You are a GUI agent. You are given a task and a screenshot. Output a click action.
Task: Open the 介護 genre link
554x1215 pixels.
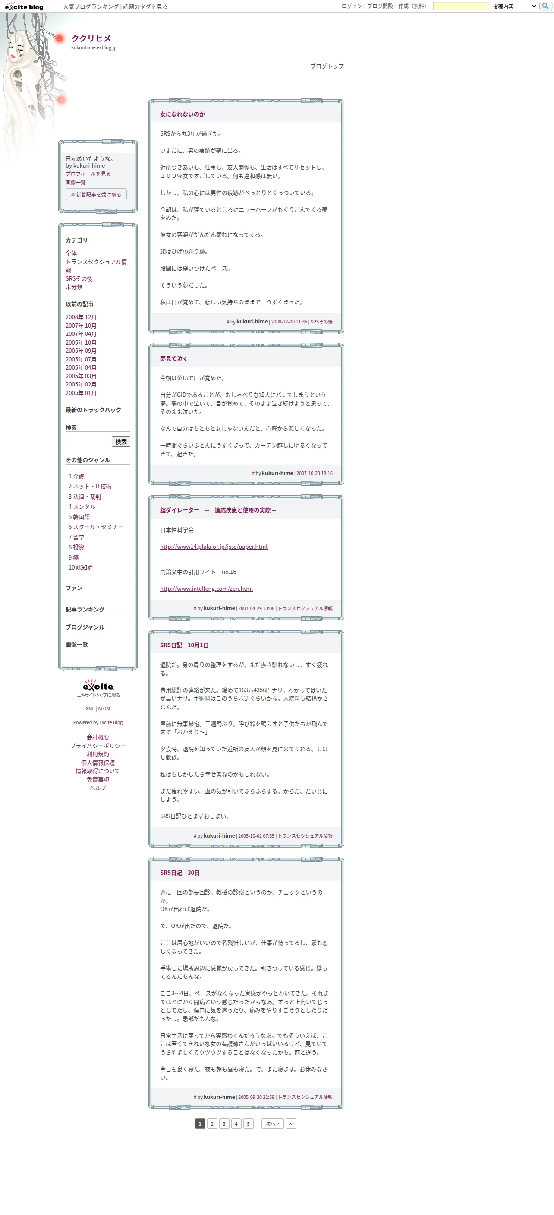pos(79,476)
